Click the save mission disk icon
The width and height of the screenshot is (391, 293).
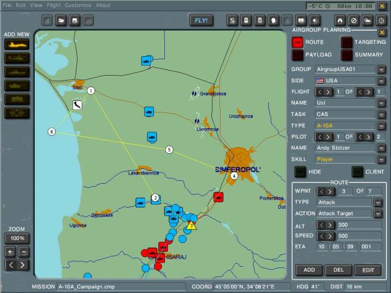point(75,21)
